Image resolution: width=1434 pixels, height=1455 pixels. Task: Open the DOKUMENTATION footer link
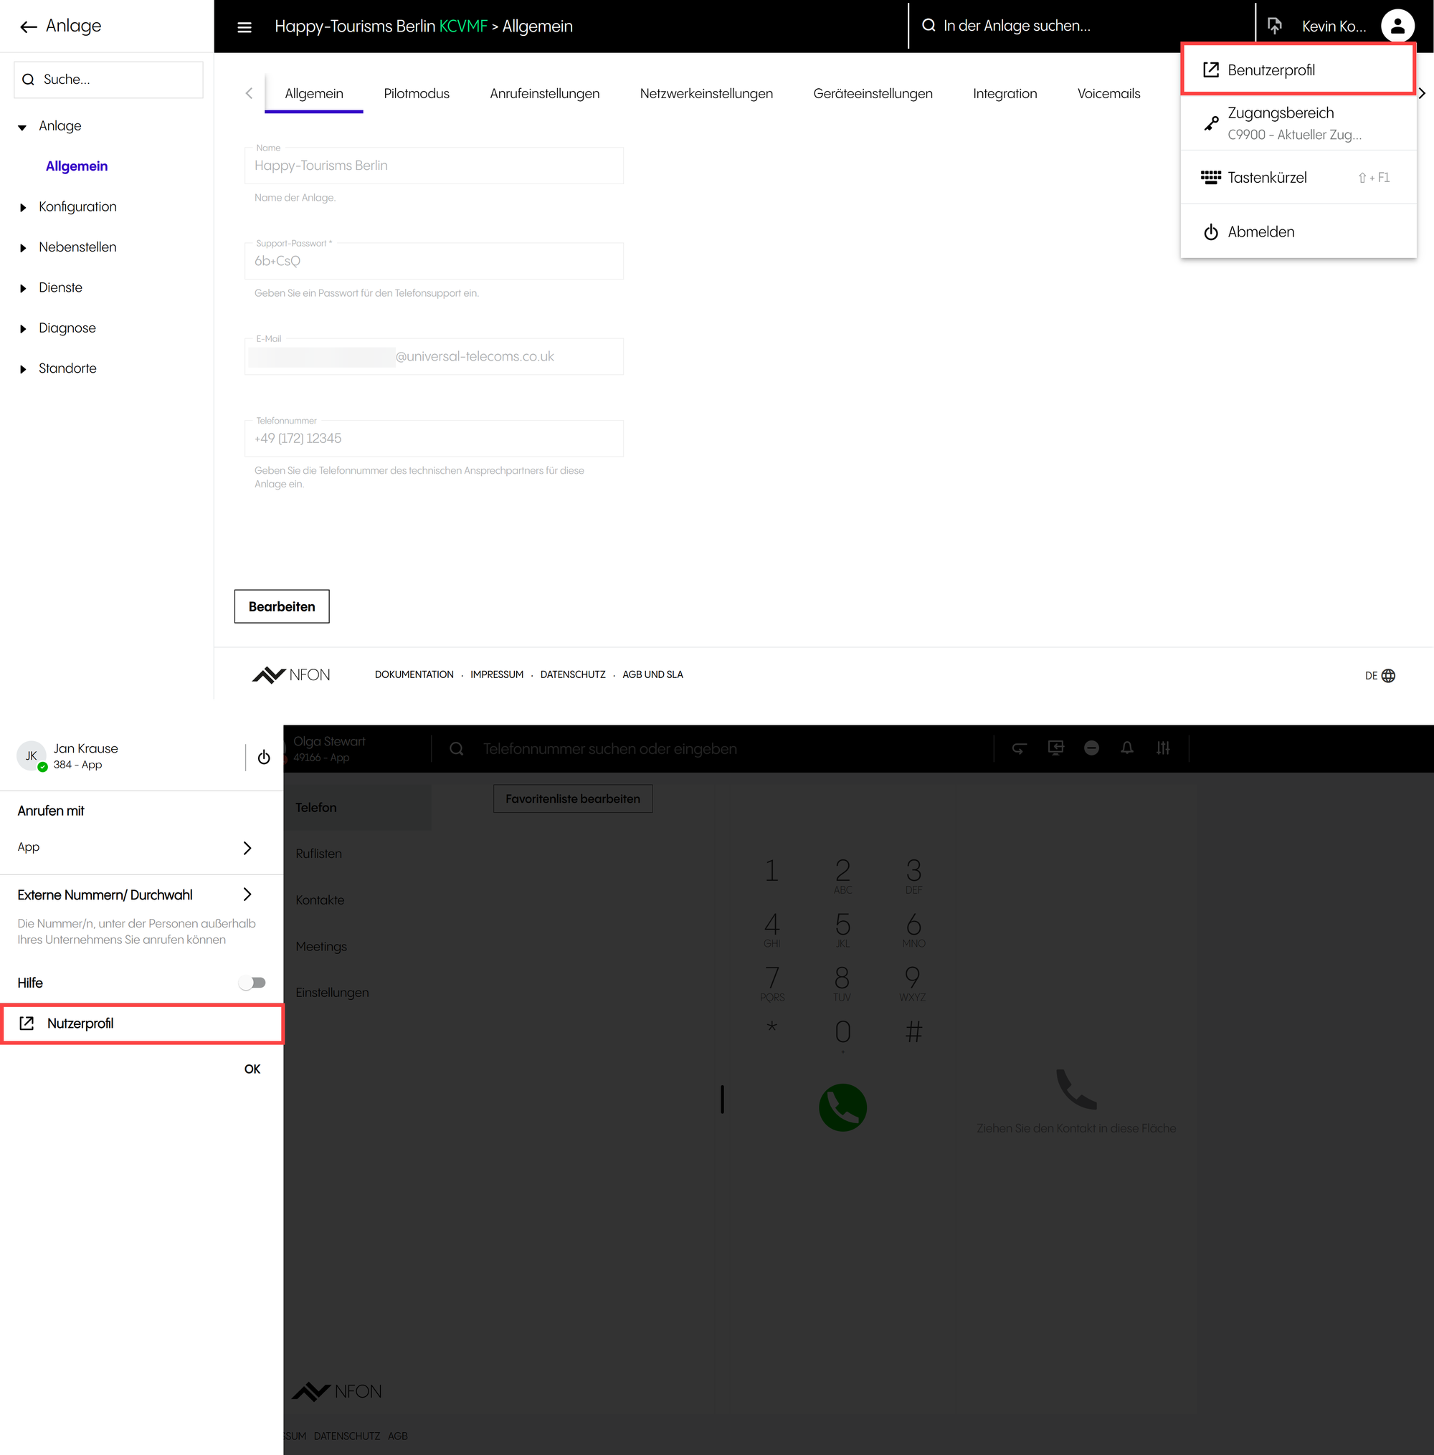tap(414, 674)
